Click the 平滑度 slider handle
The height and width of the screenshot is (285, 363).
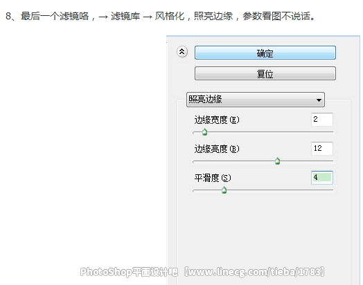224,190
